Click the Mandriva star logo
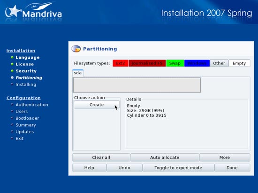Screen dimensions: 258x193 pos(13,11)
